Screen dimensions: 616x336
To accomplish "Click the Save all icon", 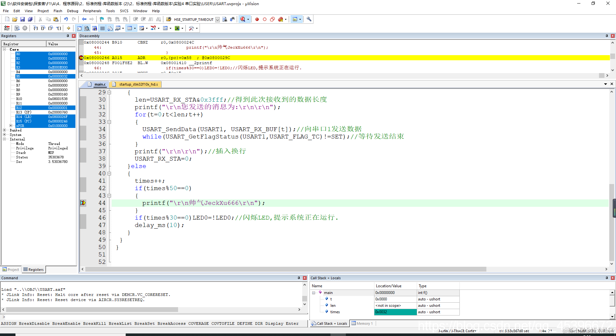I will click(x=30, y=19).
